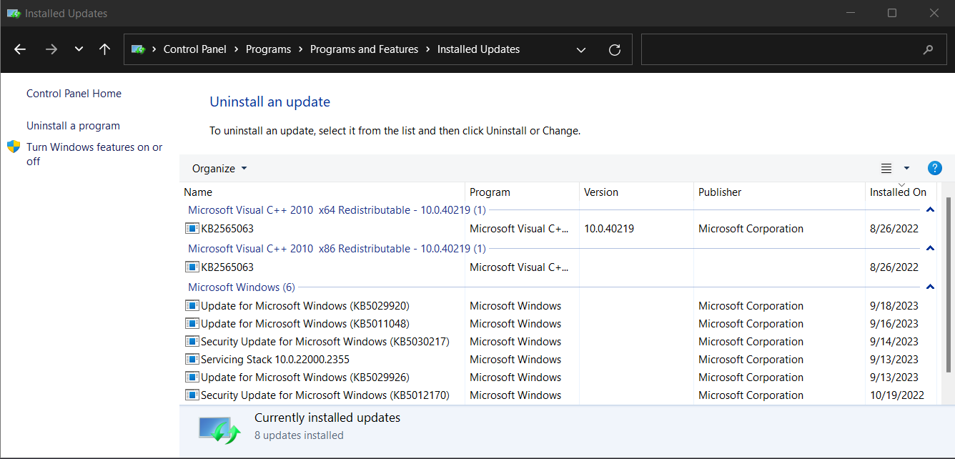Image resolution: width=955 pixels, height=459 pixels.
Task: Click the 9/18/2023 install date
Action: click(x=894, y=306)
